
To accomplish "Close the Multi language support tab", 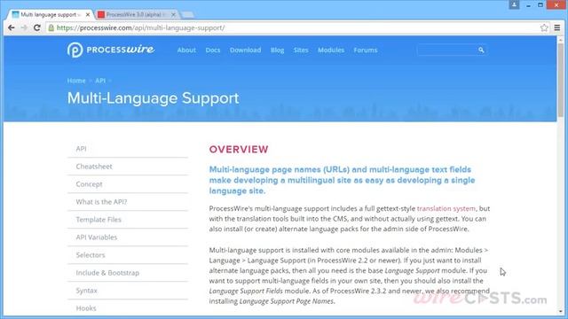I will (87, 14).
